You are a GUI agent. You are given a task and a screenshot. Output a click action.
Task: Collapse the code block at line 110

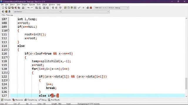pos(8,30)
